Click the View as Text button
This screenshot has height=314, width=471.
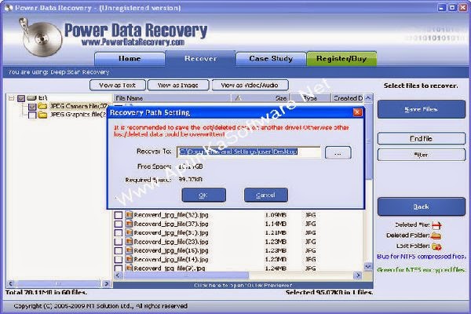coord(118,86)
